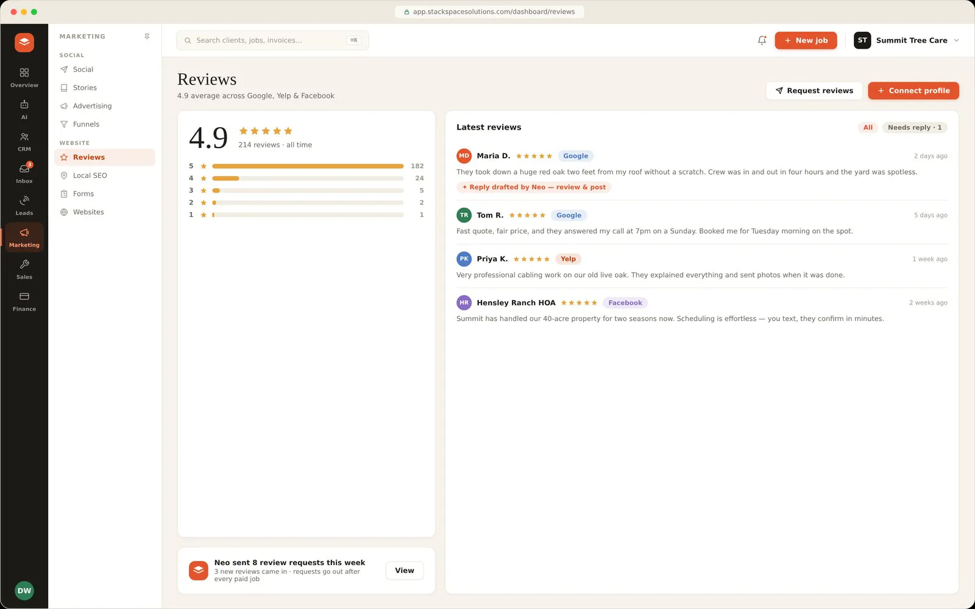Click the 5-star rating distribution bar
Image resolution: width=975 pixels, height=609 pixels.
click(308, 166)
